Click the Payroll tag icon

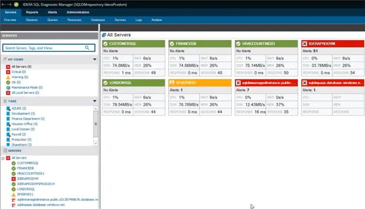click(x=8, y=135)
